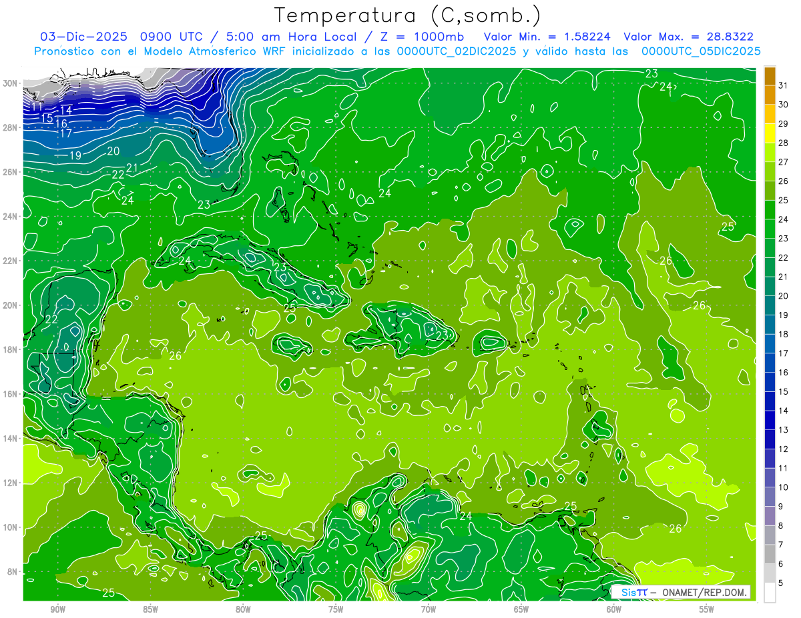Click the dark orange swatch above 31 on colorbar
801x618 pixels.
click(x=770, y=76)
